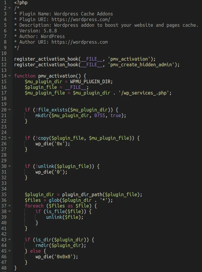Collapse the is_dir if block at line 43
This screenshot has width=202, height=272.
(x=10, y=240)
